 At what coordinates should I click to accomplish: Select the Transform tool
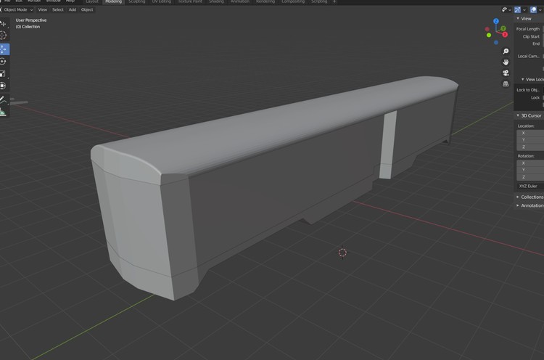4,86
